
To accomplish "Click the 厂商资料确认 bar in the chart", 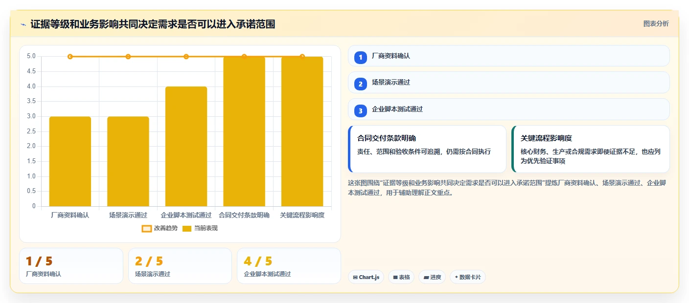I will [x=70, y=161].
